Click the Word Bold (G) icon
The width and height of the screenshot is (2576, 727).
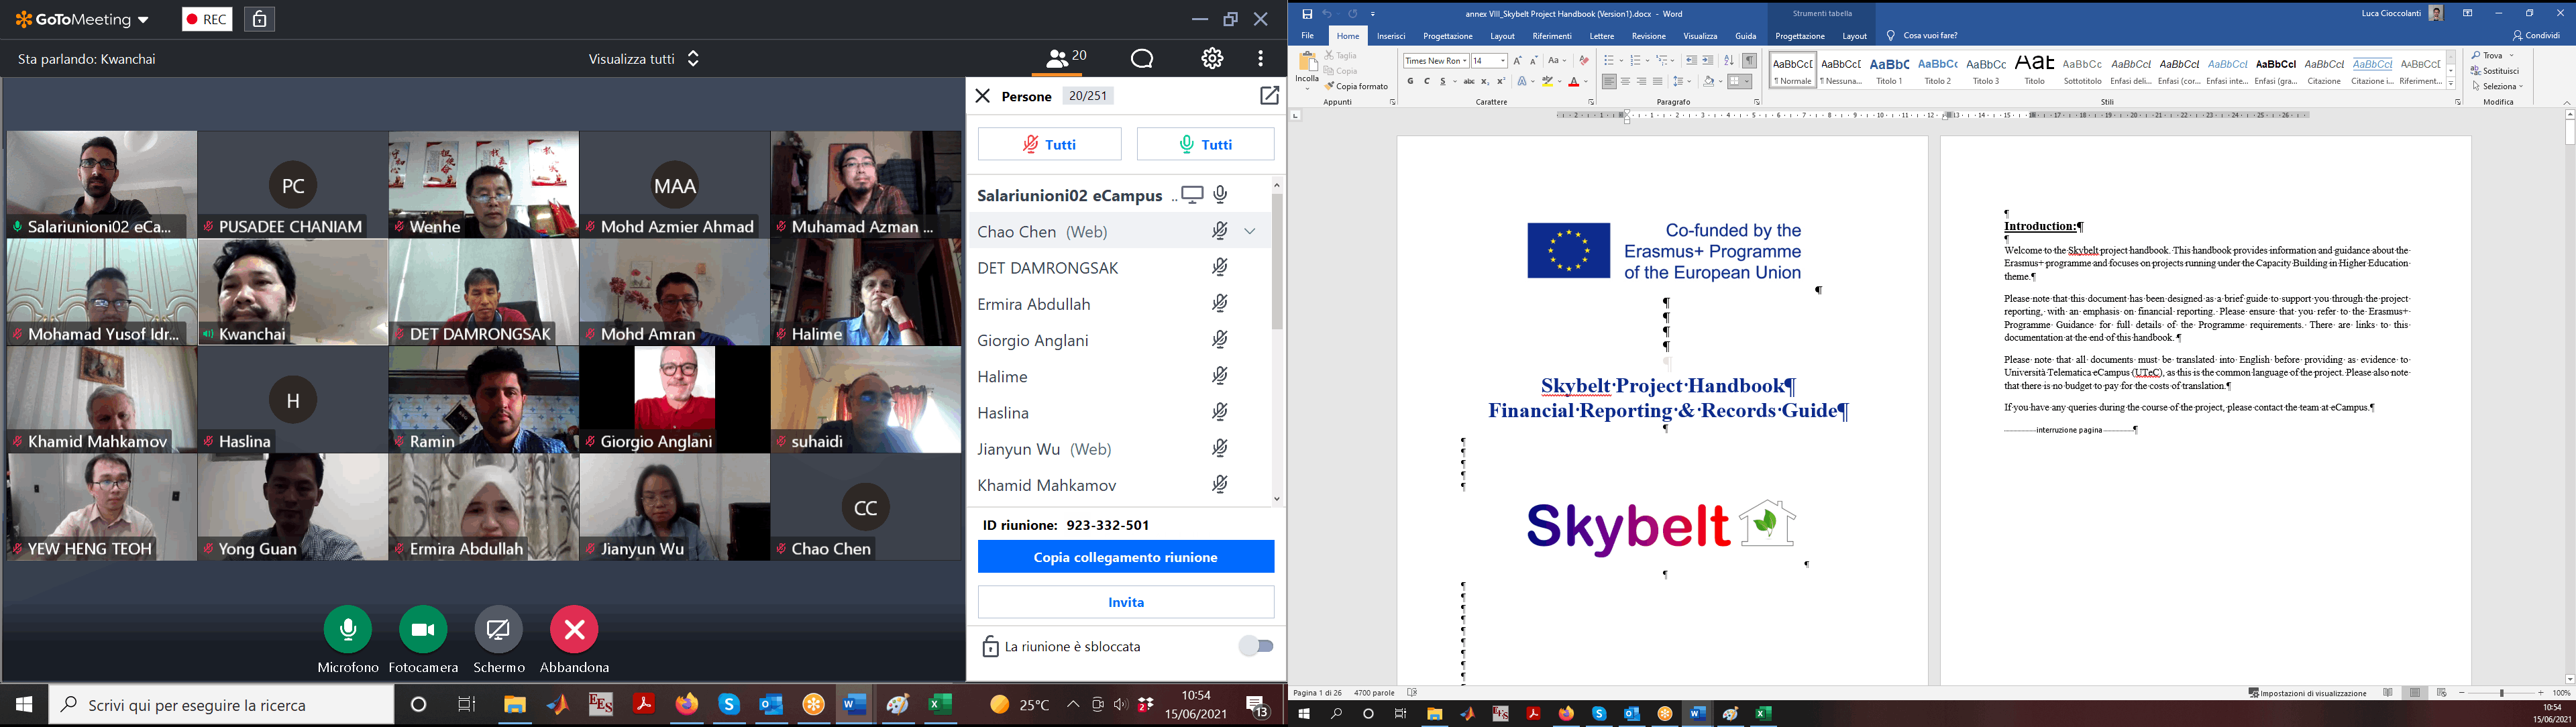[1411, 81]
